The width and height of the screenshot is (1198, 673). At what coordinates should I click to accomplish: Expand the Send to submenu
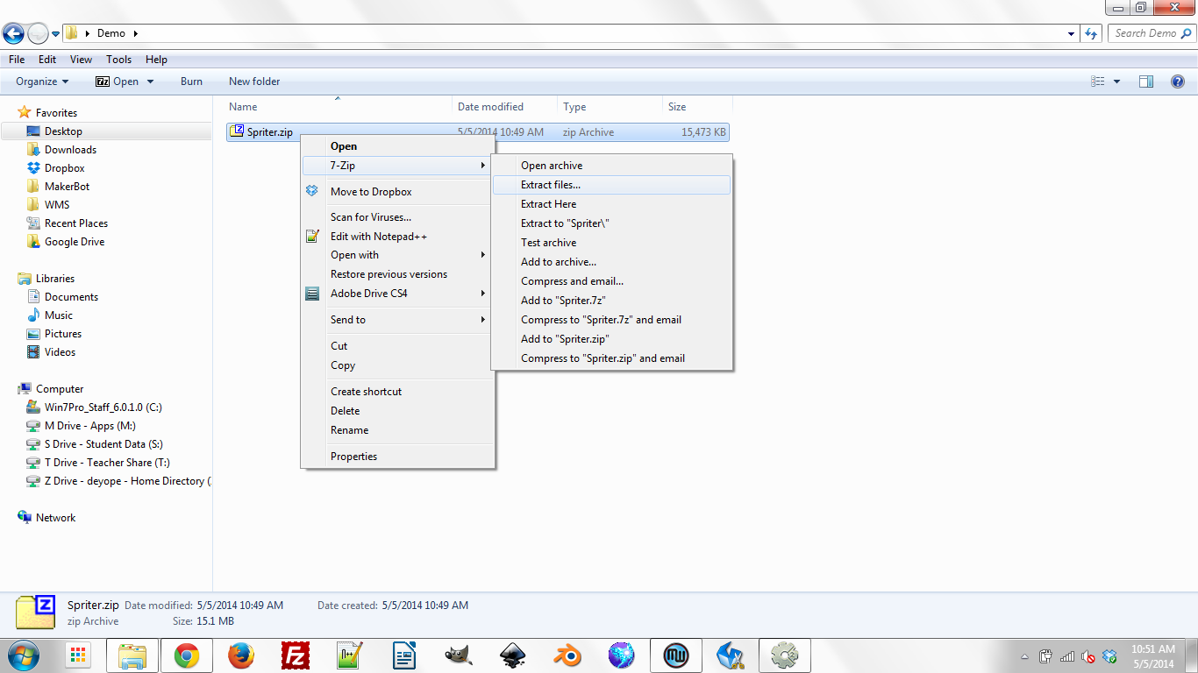coord(398,320)
